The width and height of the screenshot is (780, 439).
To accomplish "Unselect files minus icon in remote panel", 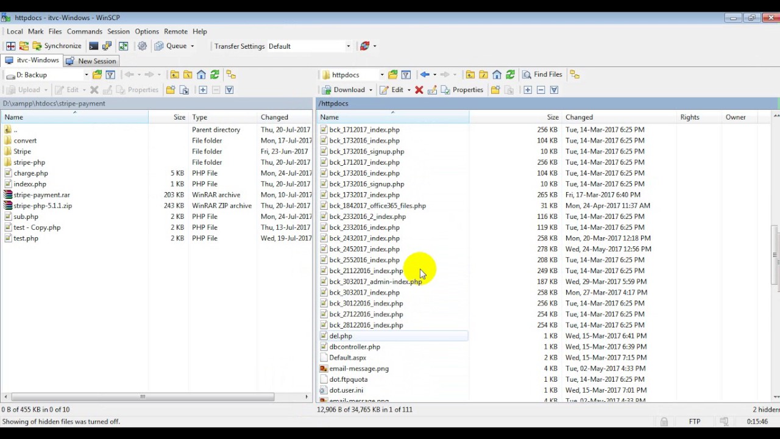I will pos(541,90).
